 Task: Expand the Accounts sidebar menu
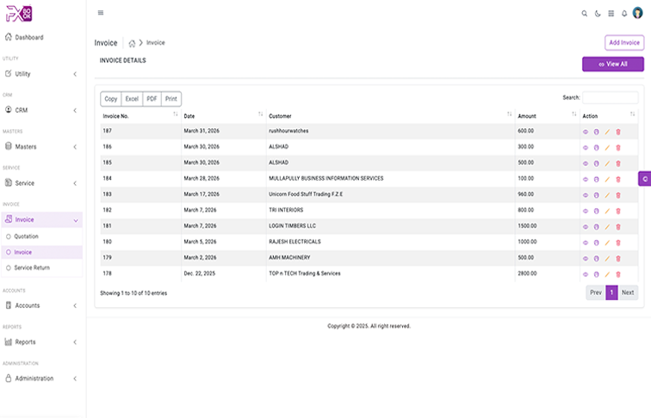click(x=41, y=305)
